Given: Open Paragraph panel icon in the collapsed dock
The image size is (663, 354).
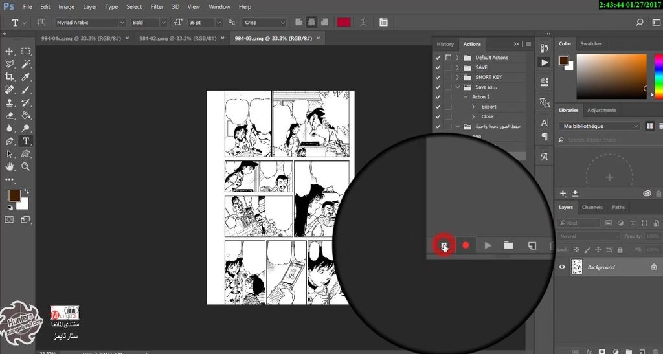Looking at the screenshot, I should click(x=545, y=137).
